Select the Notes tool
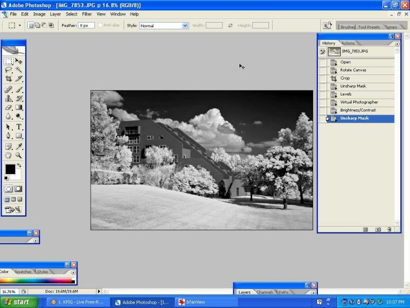This screenshot has height=308, width=410. 8,147
